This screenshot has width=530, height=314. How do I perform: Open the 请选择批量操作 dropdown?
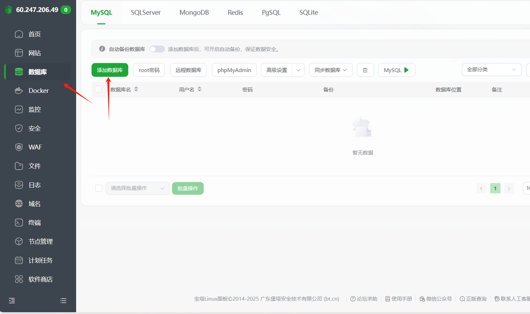(137, 188)
